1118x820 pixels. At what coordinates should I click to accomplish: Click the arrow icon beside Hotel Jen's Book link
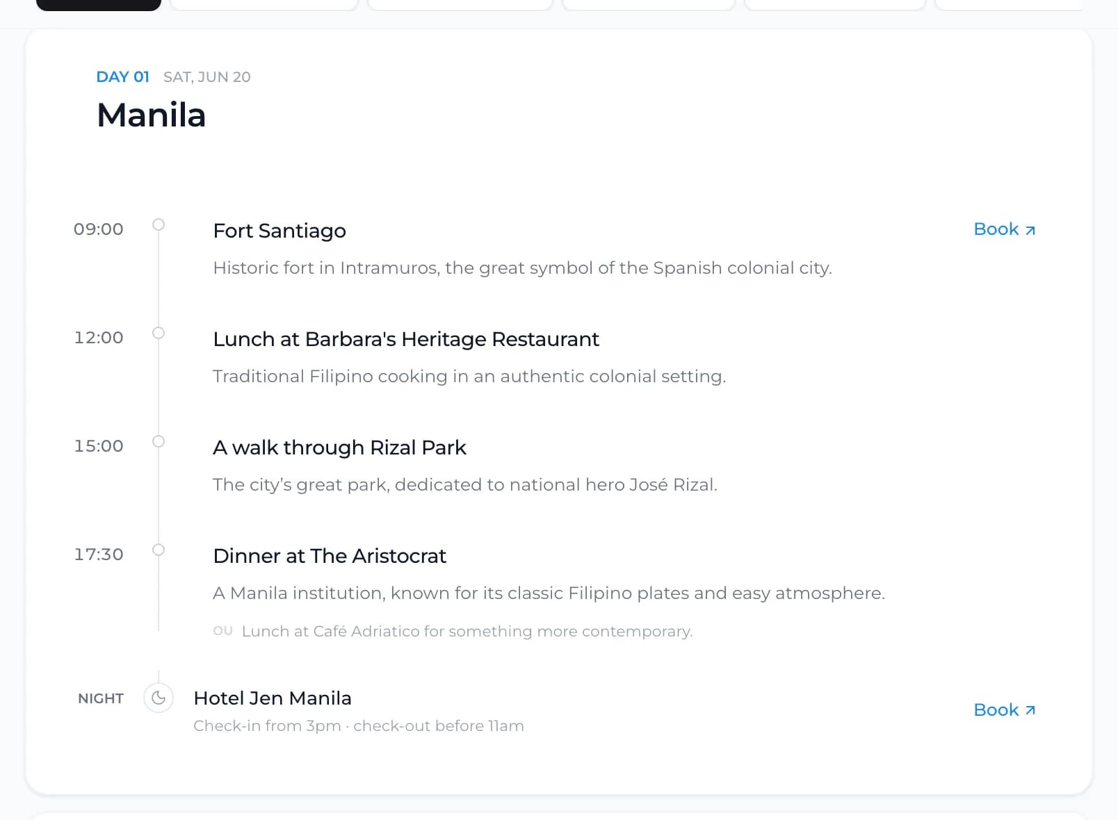click(1030, 711)
